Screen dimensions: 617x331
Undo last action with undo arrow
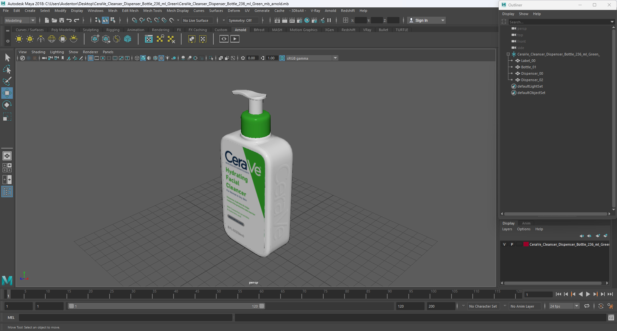[69, 20]
